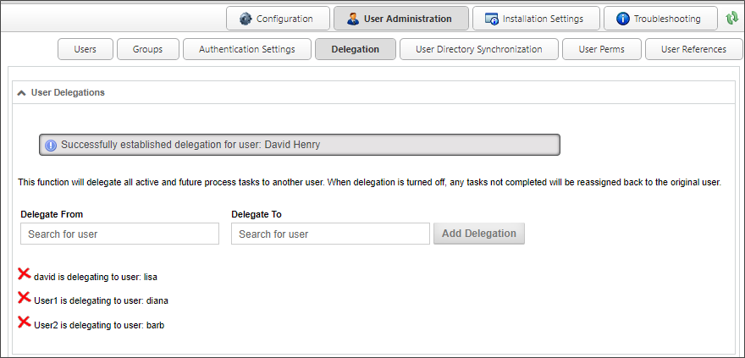This screenshot has height=358, width=745.
Task: Click the info icon in success message
Action: tap(51, 145)
